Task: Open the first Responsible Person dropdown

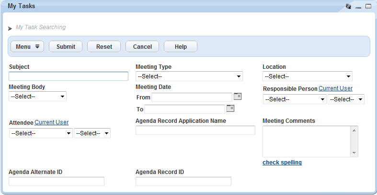Action: (295, 99)
